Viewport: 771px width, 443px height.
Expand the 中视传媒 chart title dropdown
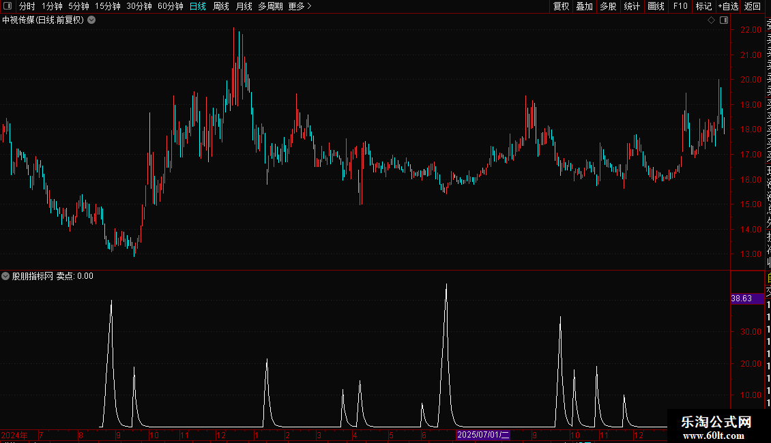(91, 20)
